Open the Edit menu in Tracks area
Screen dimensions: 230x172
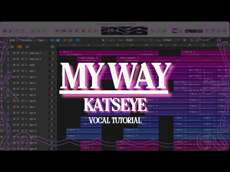(14, 40)
